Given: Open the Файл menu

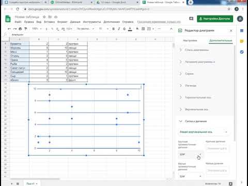Looking at the screenshot, I should coord(18,22).
